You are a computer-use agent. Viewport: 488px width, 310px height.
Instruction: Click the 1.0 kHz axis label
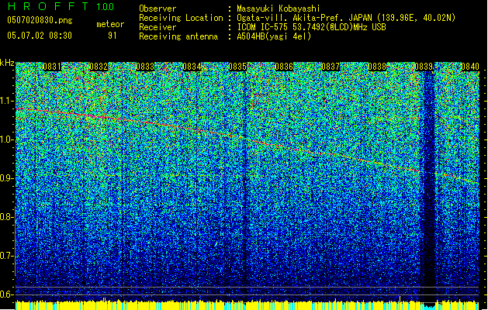pos(6,139)
